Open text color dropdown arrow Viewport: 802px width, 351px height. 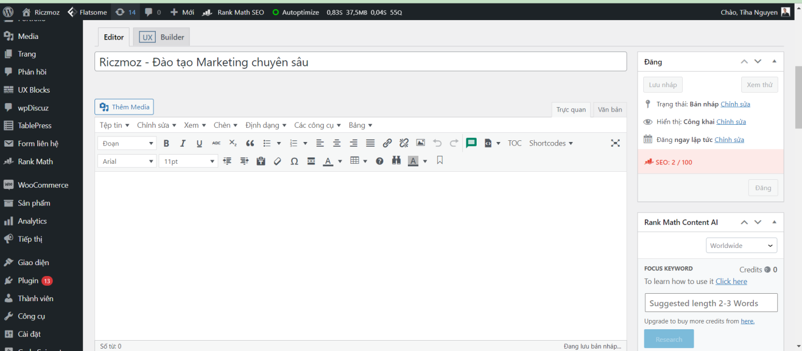pyautogui.click(x=340, y=161)
